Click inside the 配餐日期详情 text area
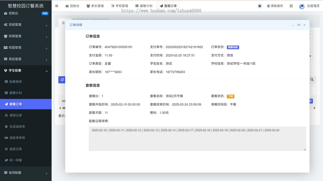This screenshot has height=181, width=323. click(197, 139)
